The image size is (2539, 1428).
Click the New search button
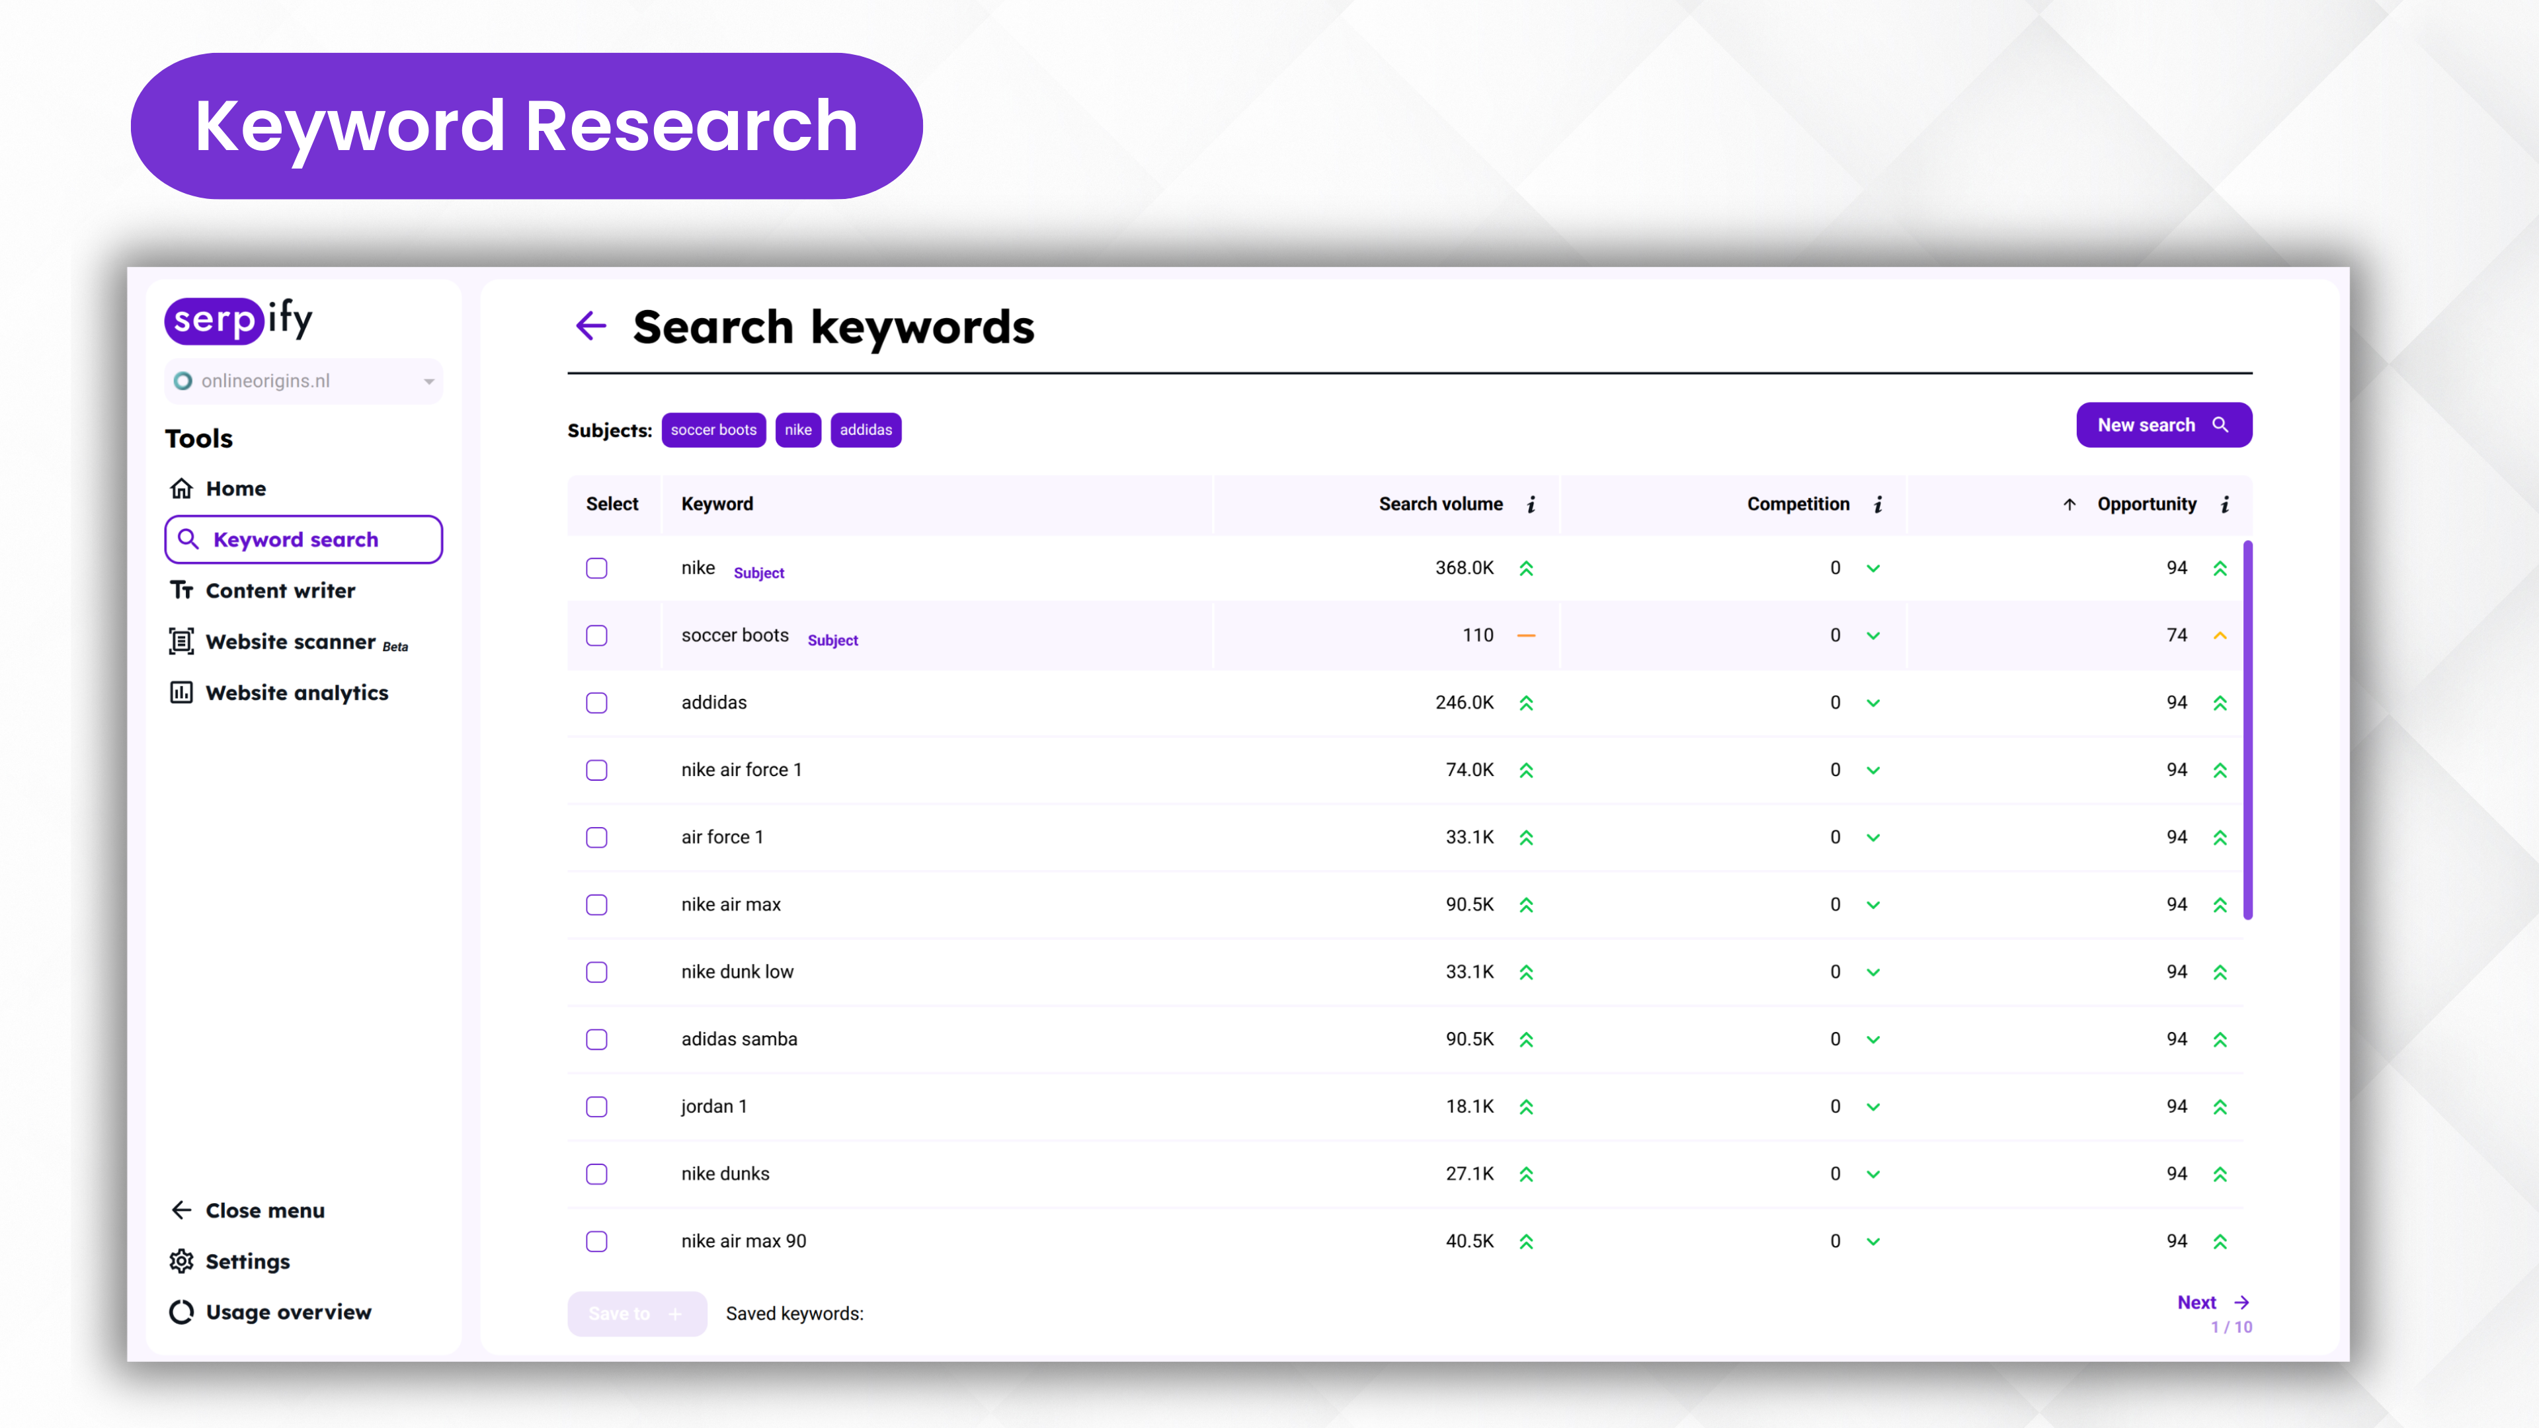2163,424
